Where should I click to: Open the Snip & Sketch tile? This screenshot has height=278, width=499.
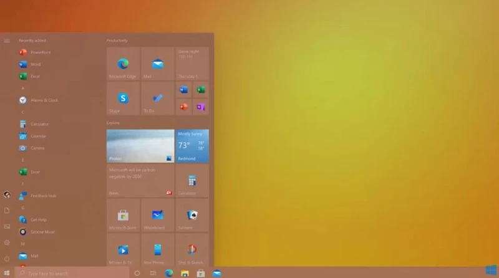pos(192,250)
